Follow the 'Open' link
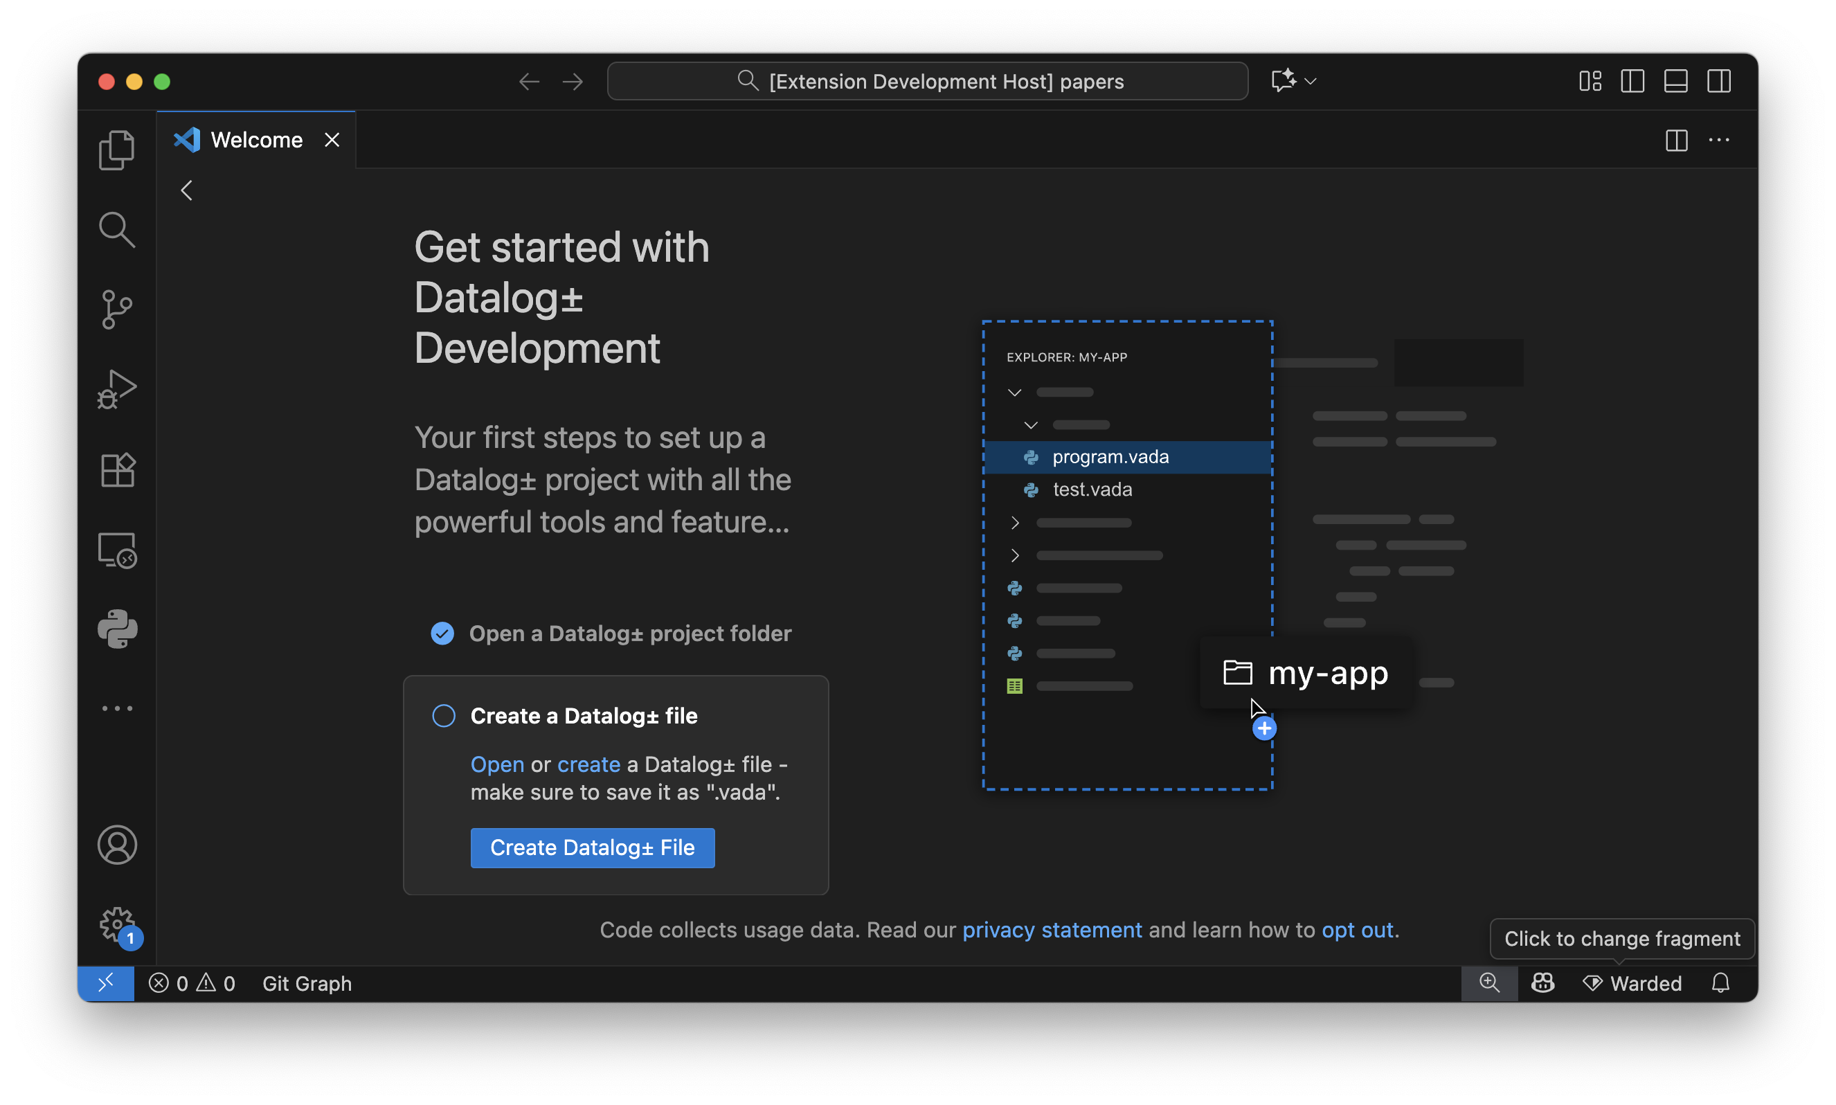This screenshot has height=1105, width=1836. 496,764
